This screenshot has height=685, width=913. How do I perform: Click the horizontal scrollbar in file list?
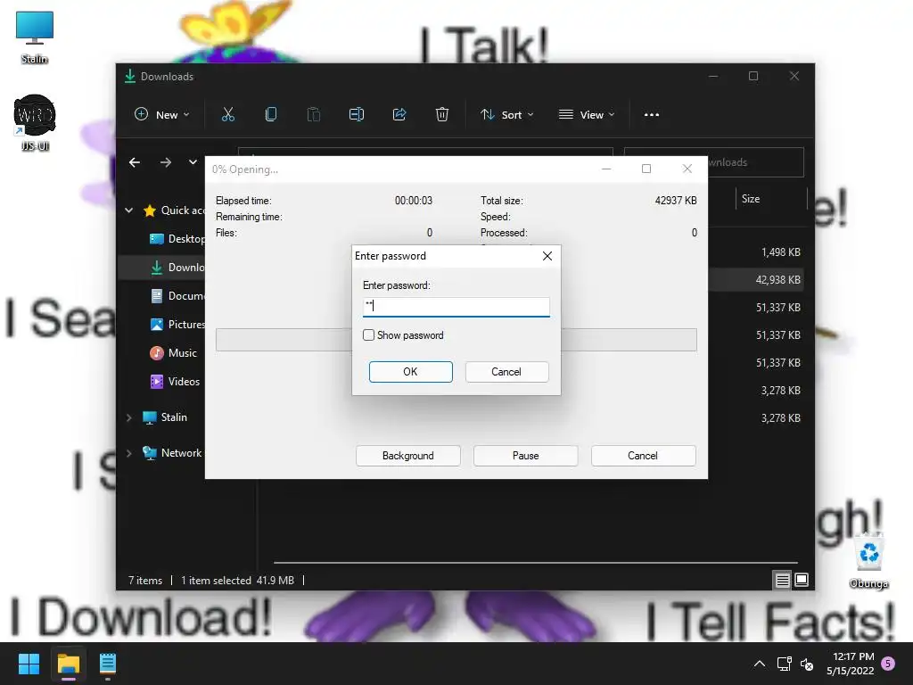pos(535,563)
